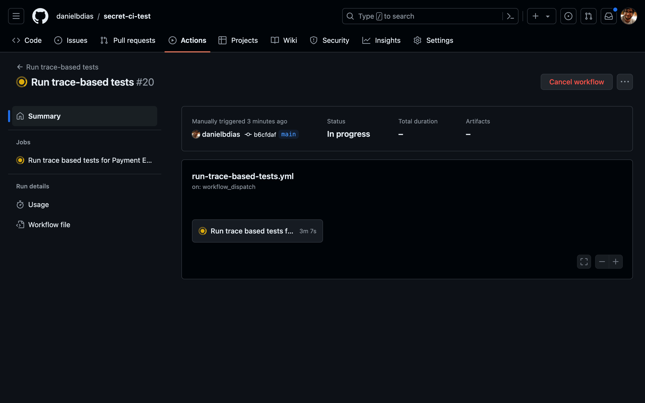Click the GitHub logo
The width and height of the screenshot is (645, 403).
[40, 16]
